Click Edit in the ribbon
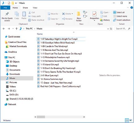 (x=104, y=16)
